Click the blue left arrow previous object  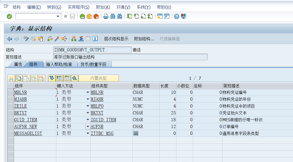[x=10, y=39]
